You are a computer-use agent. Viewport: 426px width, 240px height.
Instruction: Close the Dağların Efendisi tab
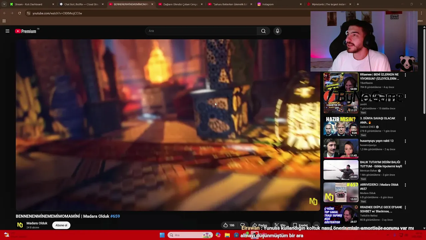(202, 4)
